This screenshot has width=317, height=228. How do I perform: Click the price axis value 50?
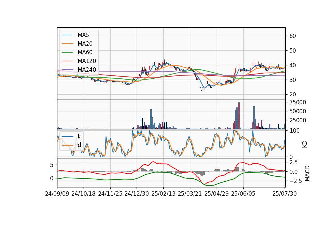tap(293, 51)
